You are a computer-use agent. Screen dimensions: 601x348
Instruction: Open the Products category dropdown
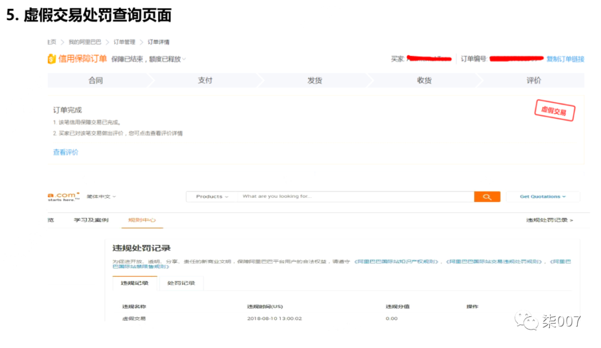(x=211, y=196)
